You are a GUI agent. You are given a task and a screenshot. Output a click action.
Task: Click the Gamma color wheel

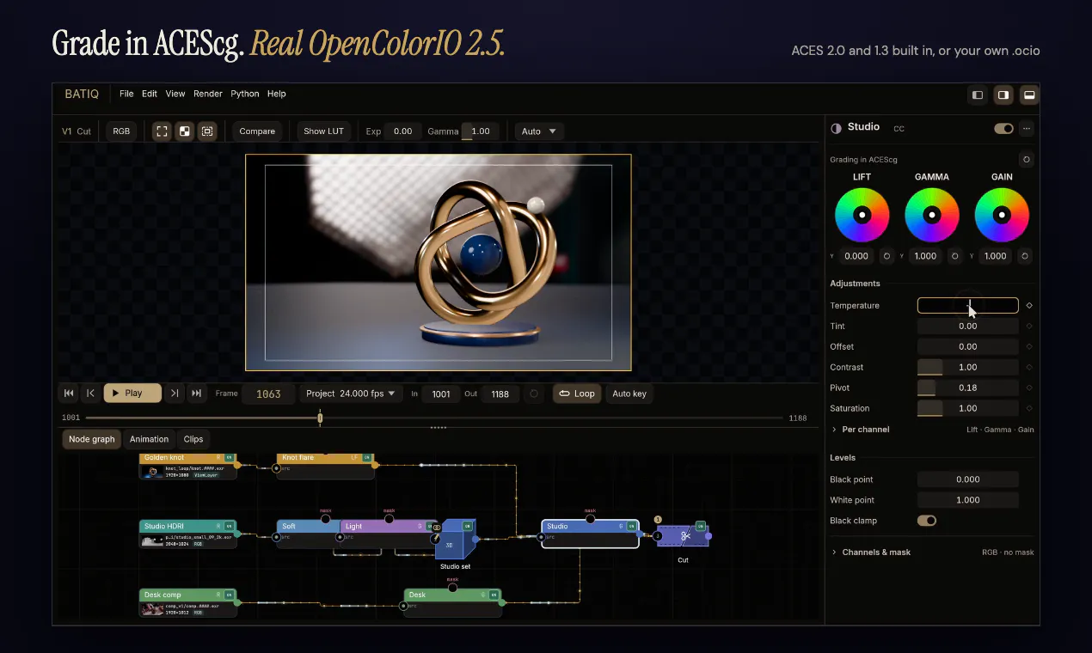pos(932,215)
